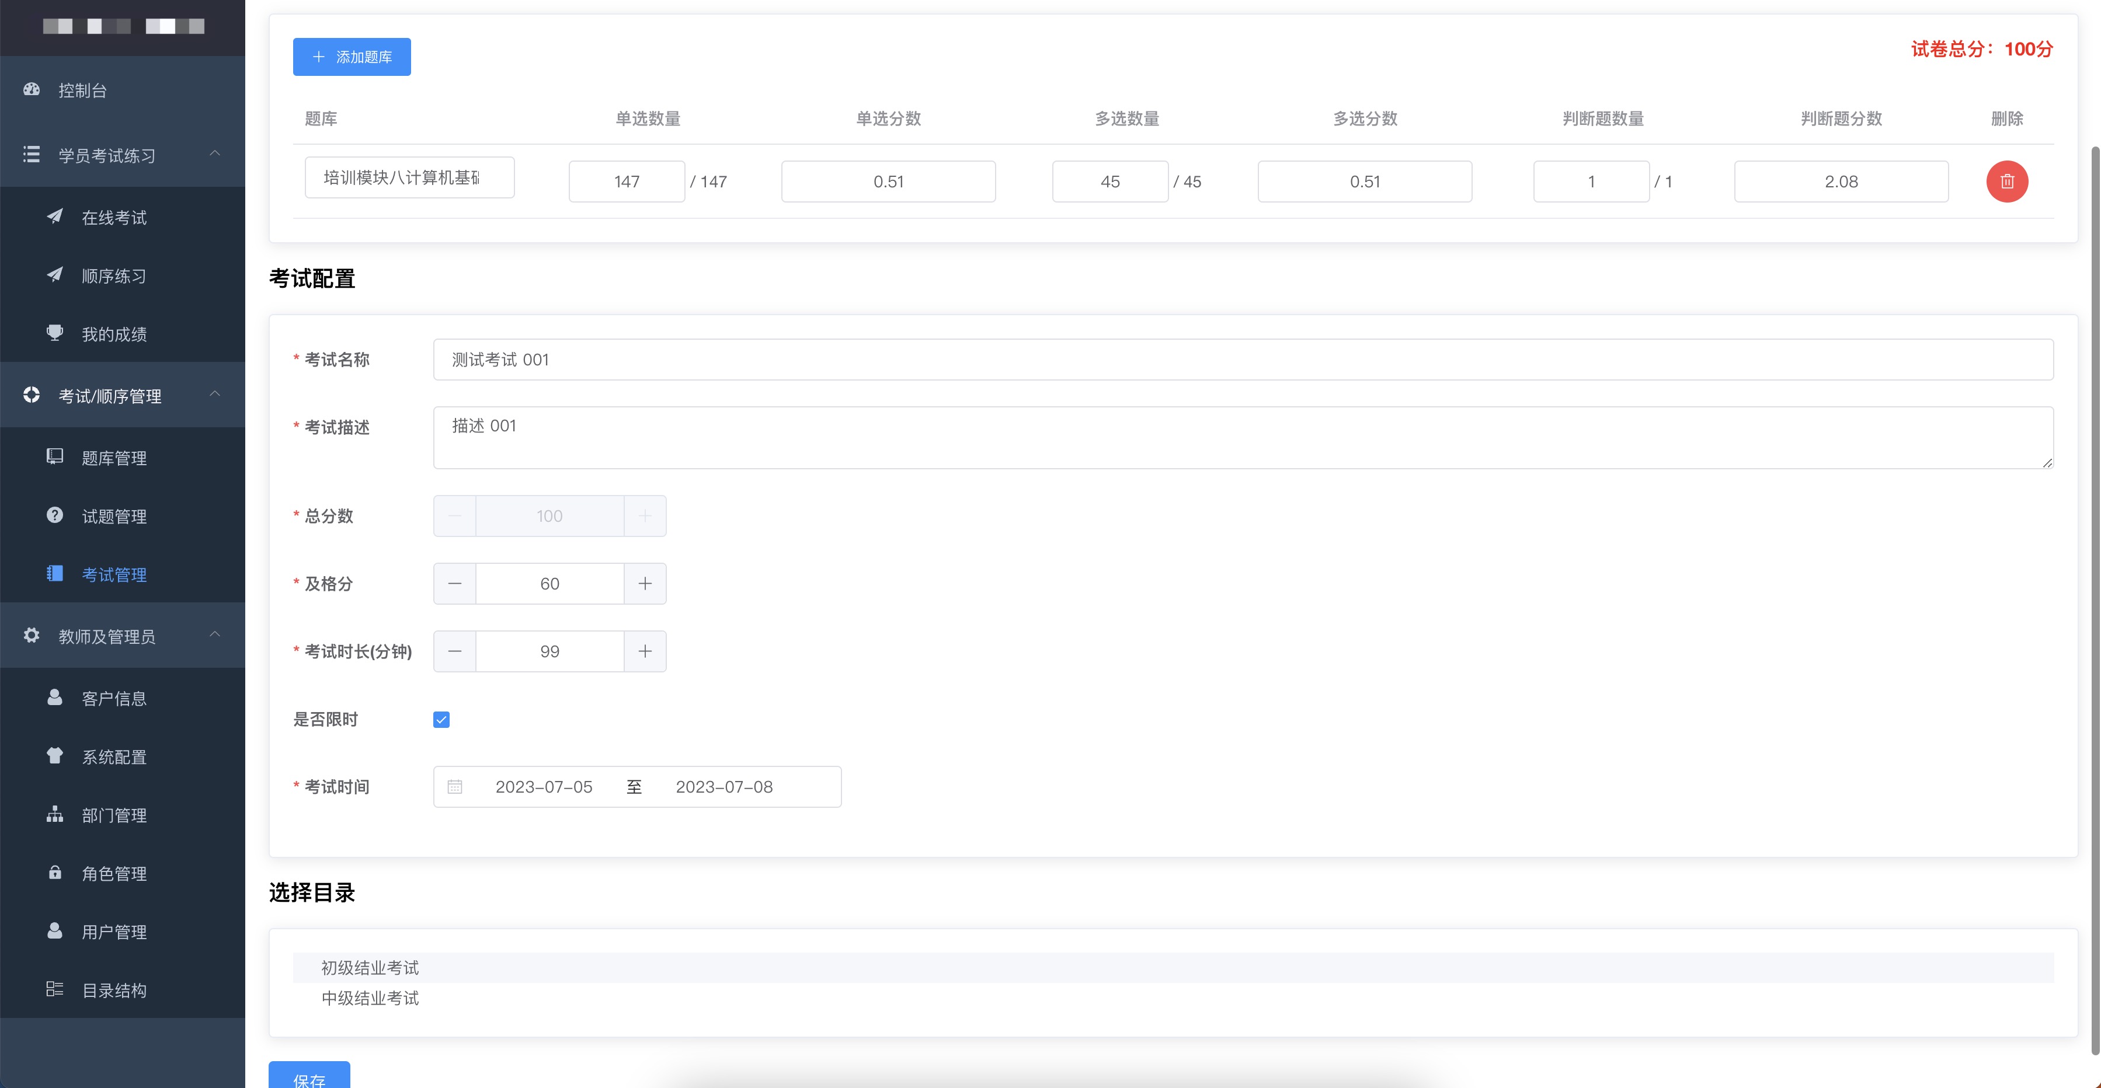This screenshot has height=1088, width=2101.
Task: Collapse the 考试/顺序管理 menu chevron
Action: coord(215,393)
